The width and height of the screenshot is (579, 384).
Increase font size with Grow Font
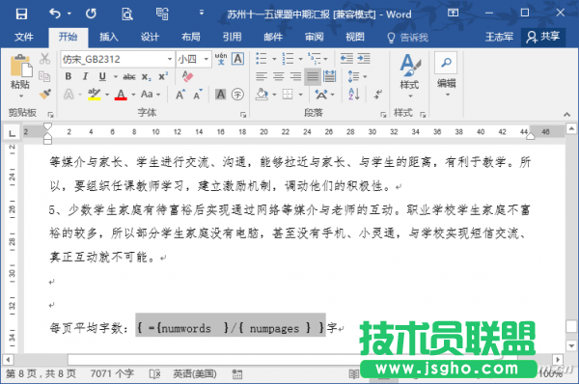point(180,95)
